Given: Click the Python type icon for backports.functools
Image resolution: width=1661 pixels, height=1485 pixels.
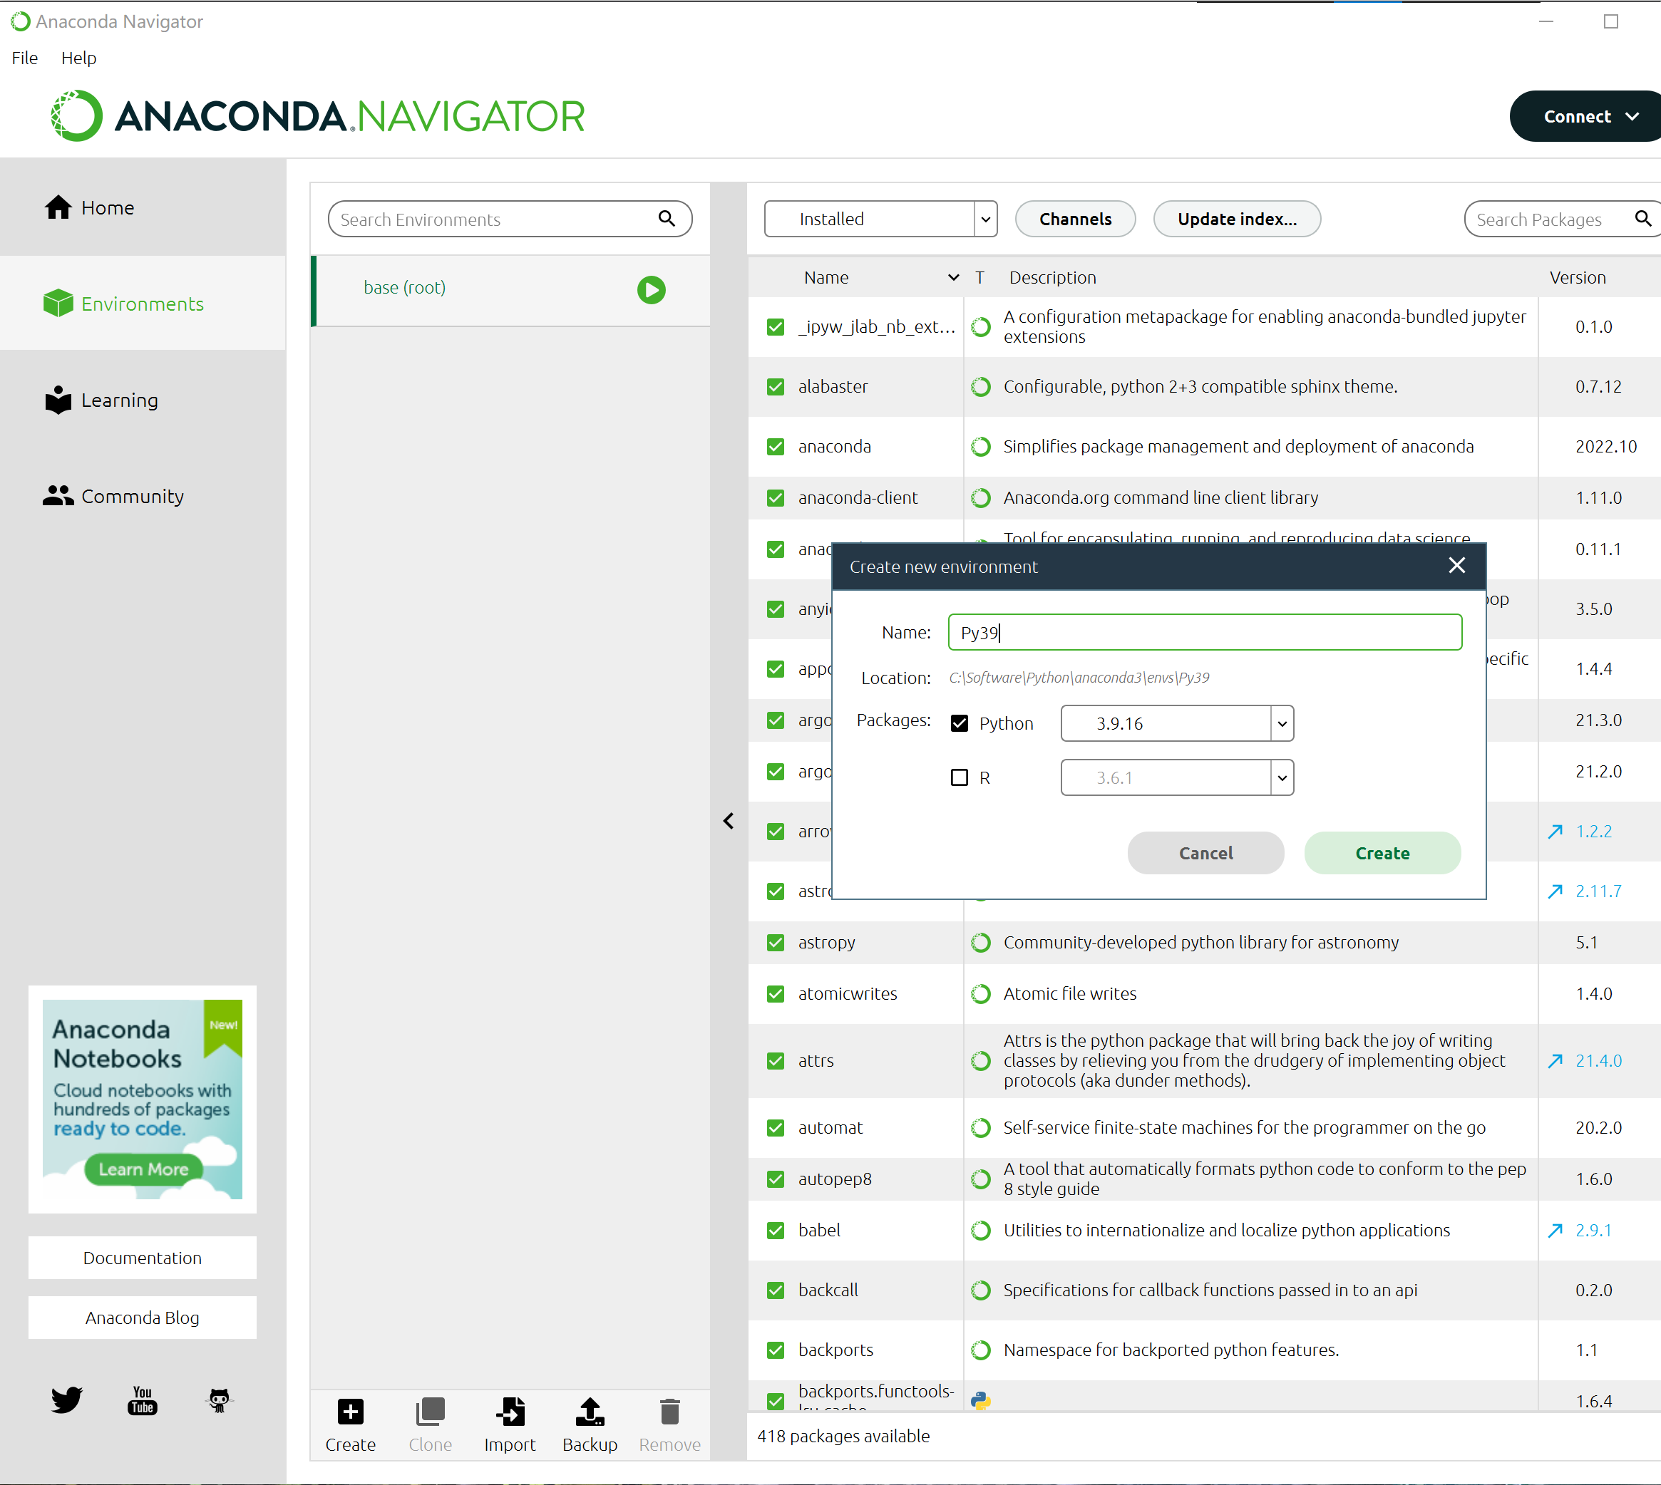Looking at the screenshot, I should coord(981,1401).
